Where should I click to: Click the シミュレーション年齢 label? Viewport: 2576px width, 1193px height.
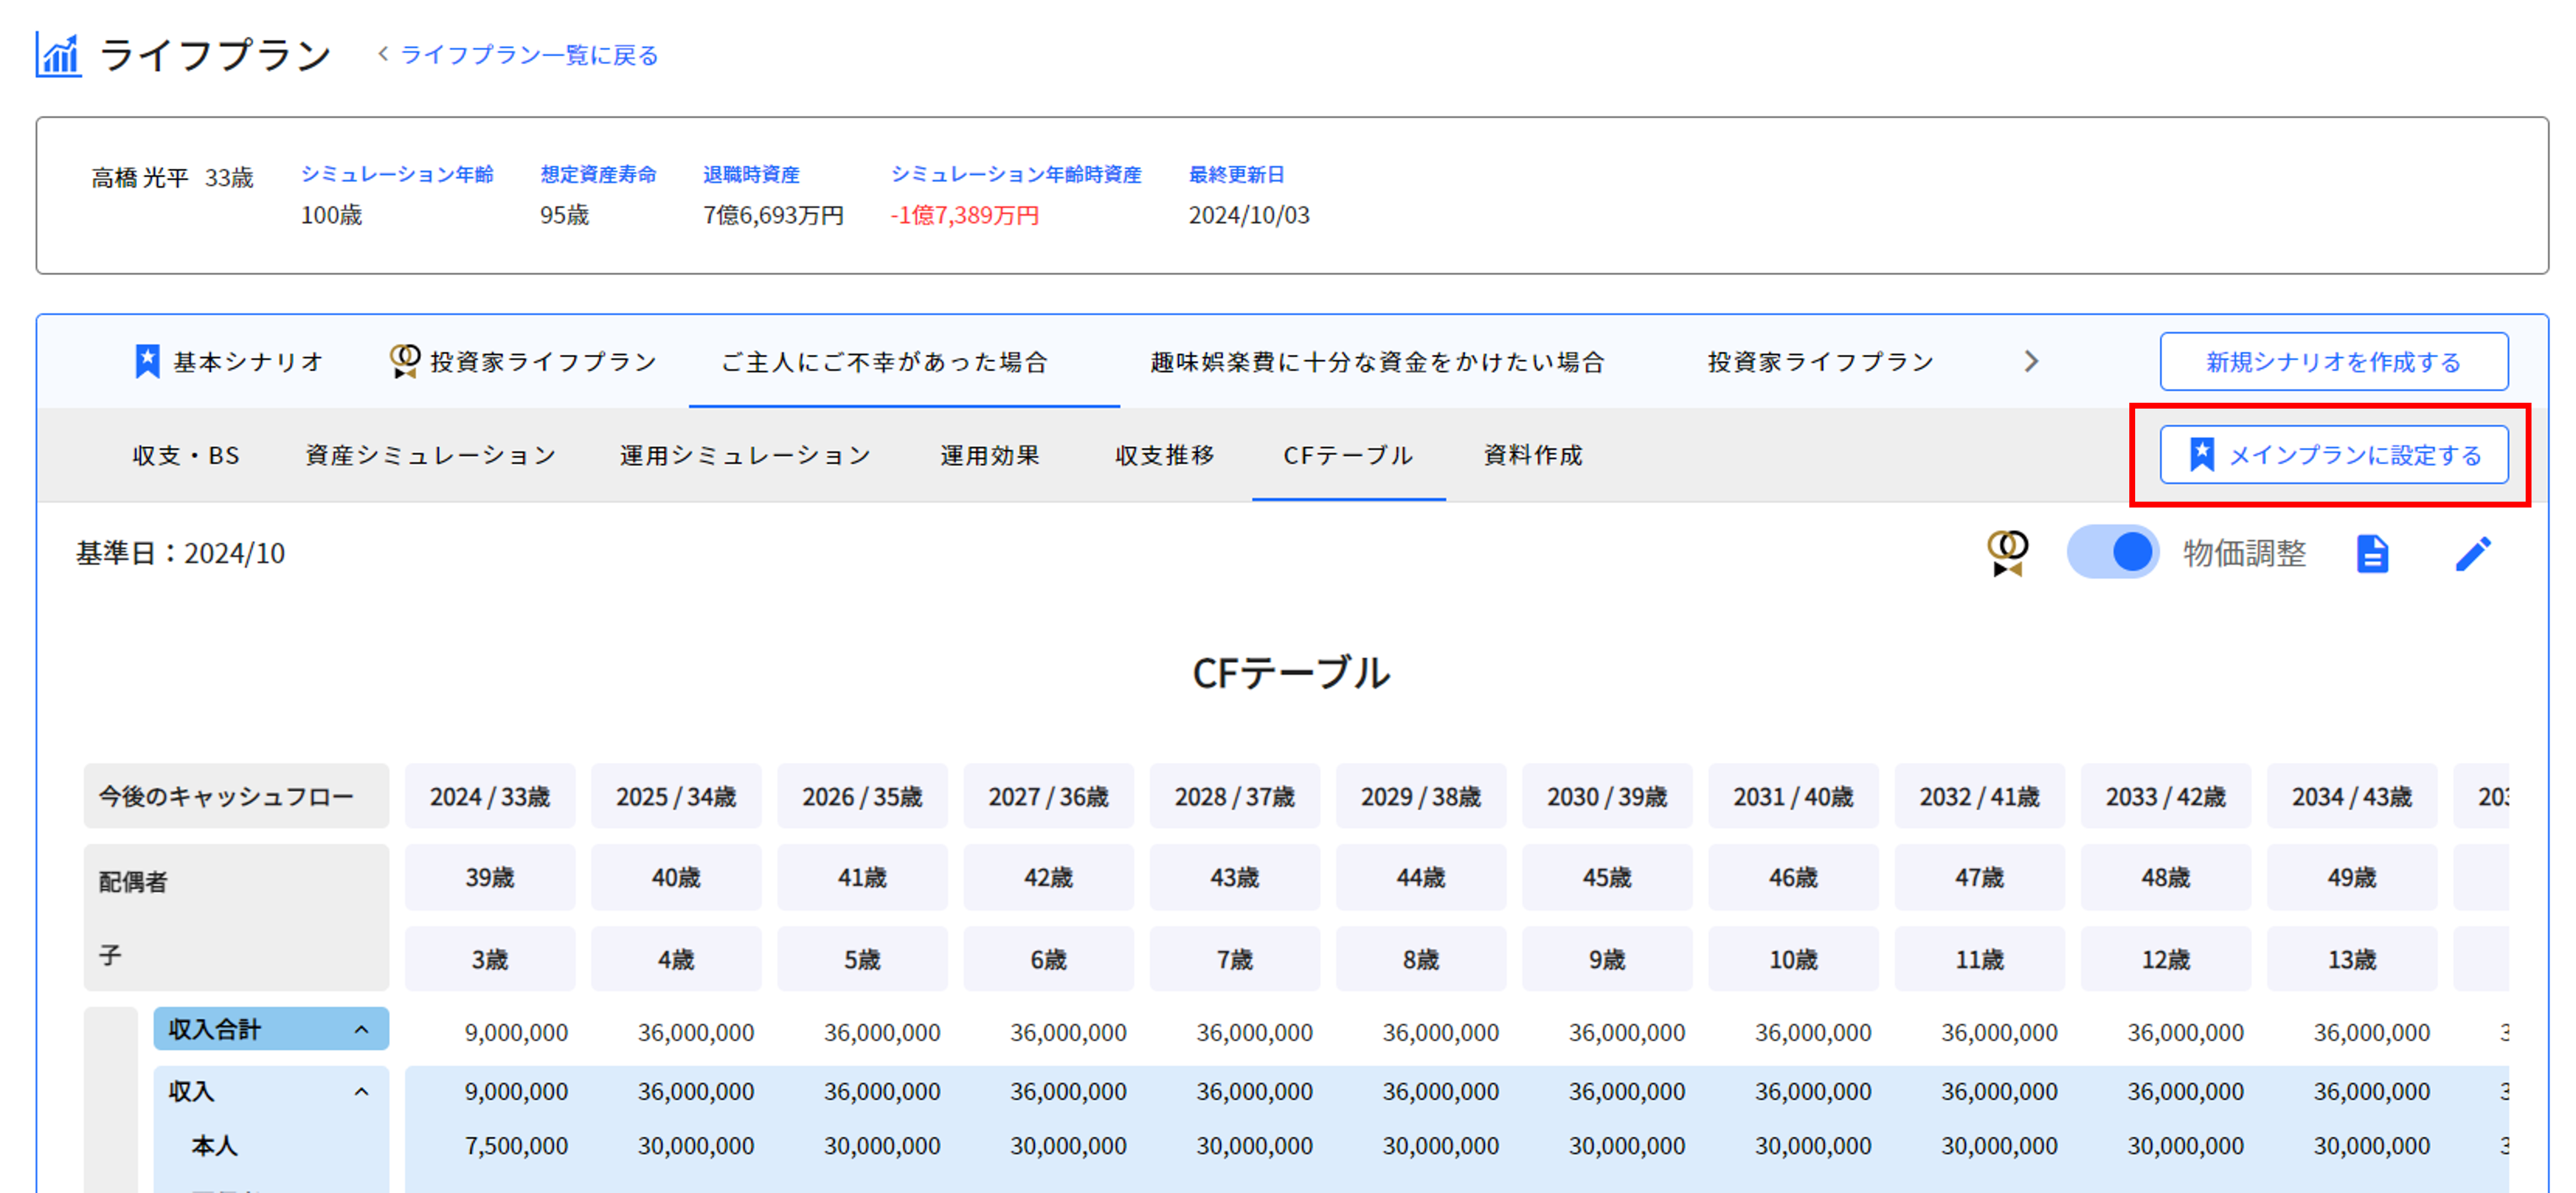point(397,175)
